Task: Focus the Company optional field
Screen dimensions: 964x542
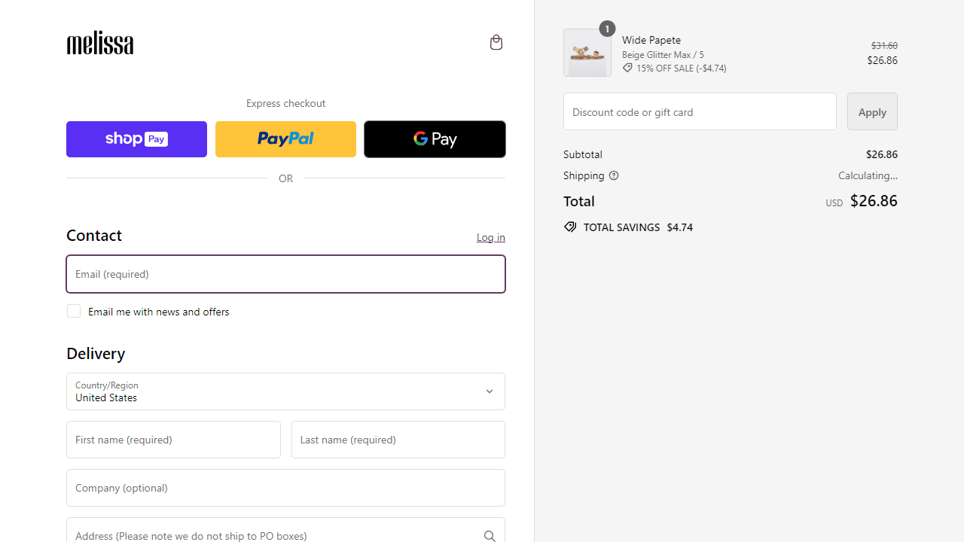Action: pos(285,488)
